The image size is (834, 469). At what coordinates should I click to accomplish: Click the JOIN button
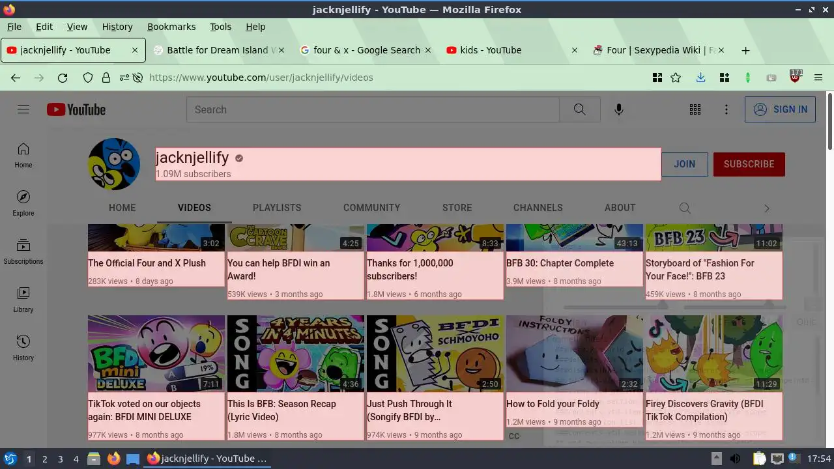coord(684,164)
